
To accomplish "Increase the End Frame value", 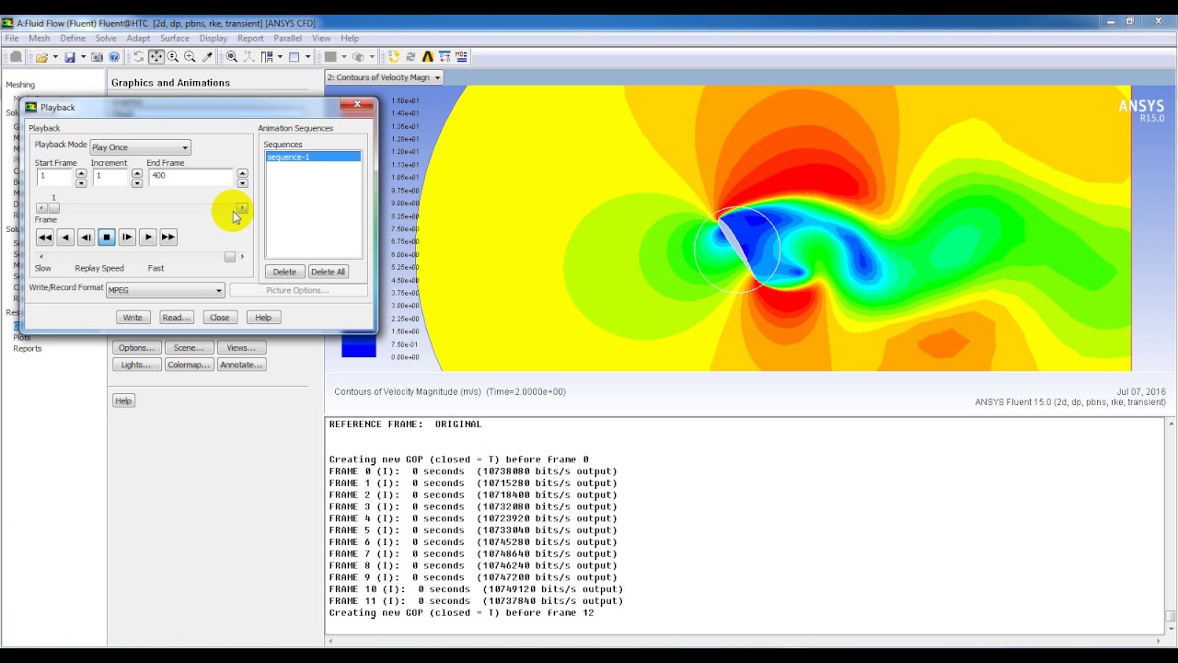I will [242, 172].
